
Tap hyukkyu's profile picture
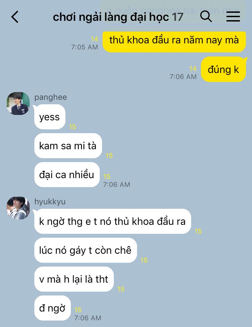(x=18, y=208)
